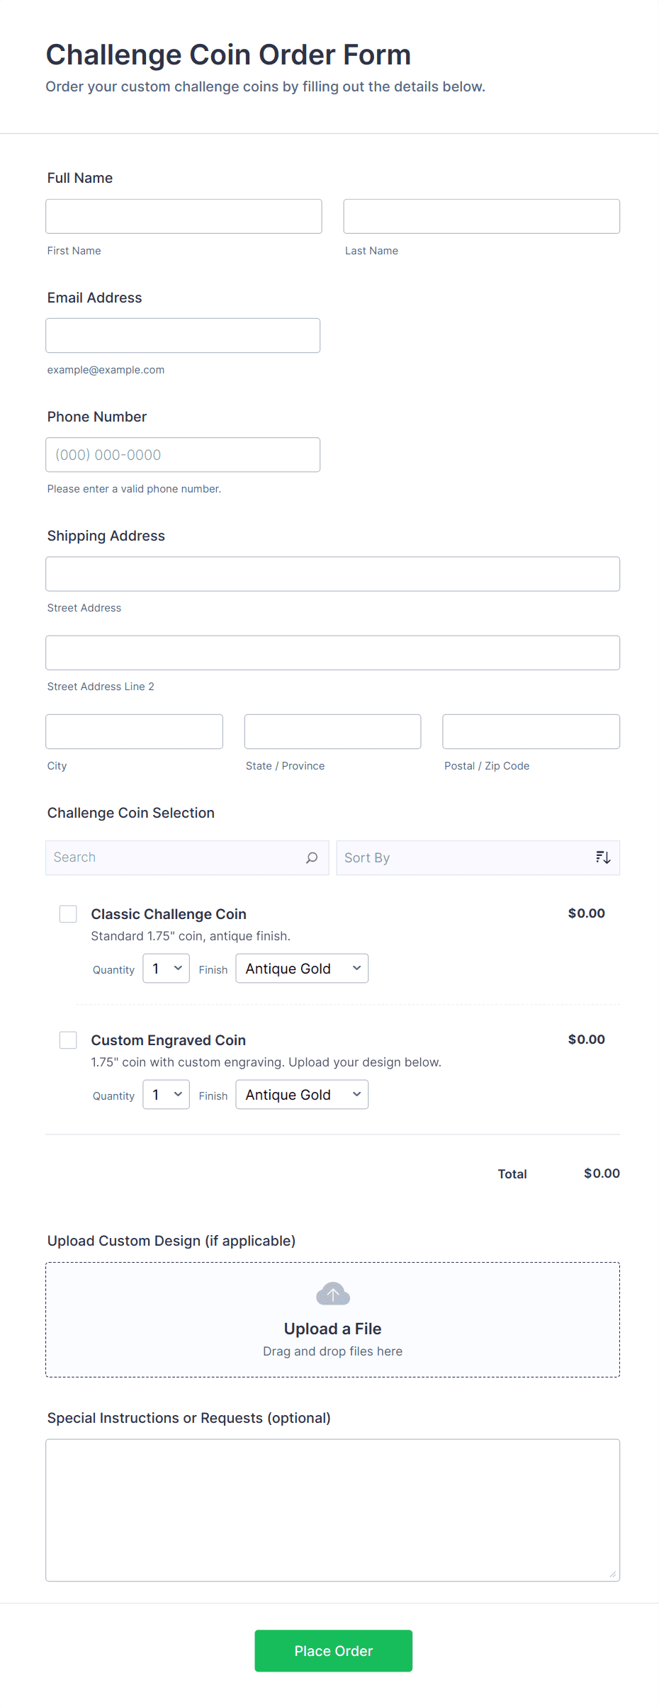Click the First Name input field
The height and width of the screenshot is (1707, 659).
click(183, 216)
